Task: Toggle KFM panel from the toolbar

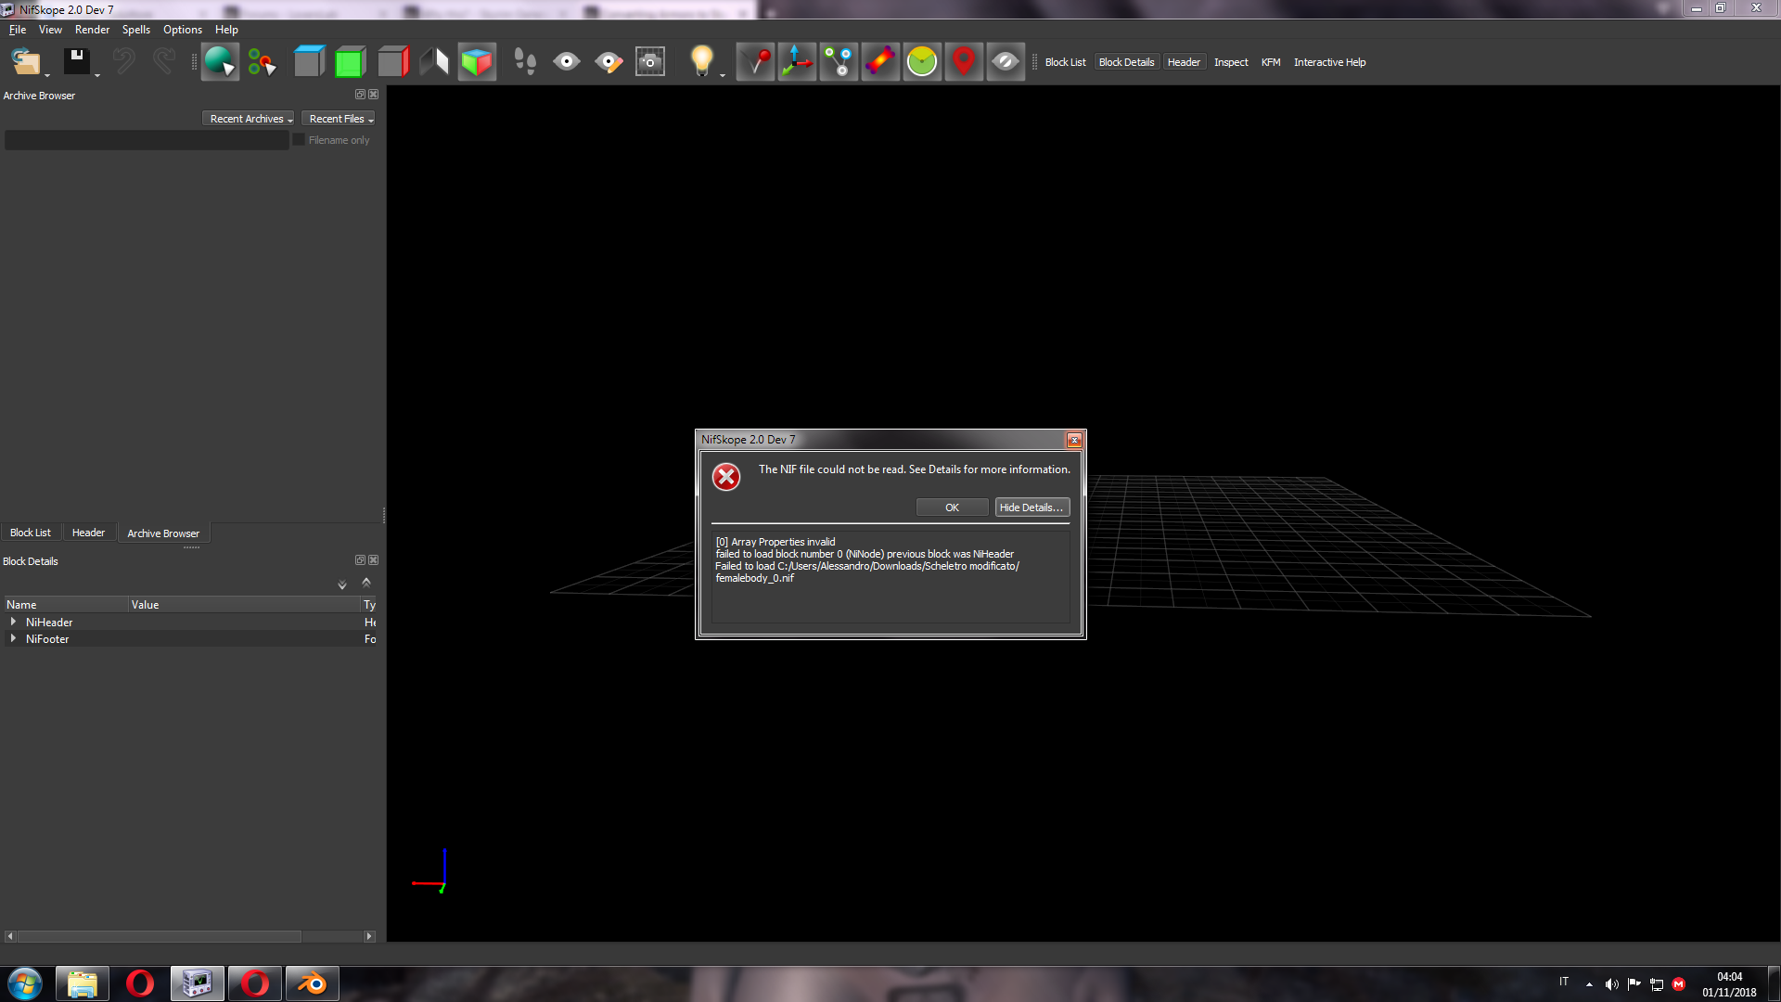Action: 1271,62
